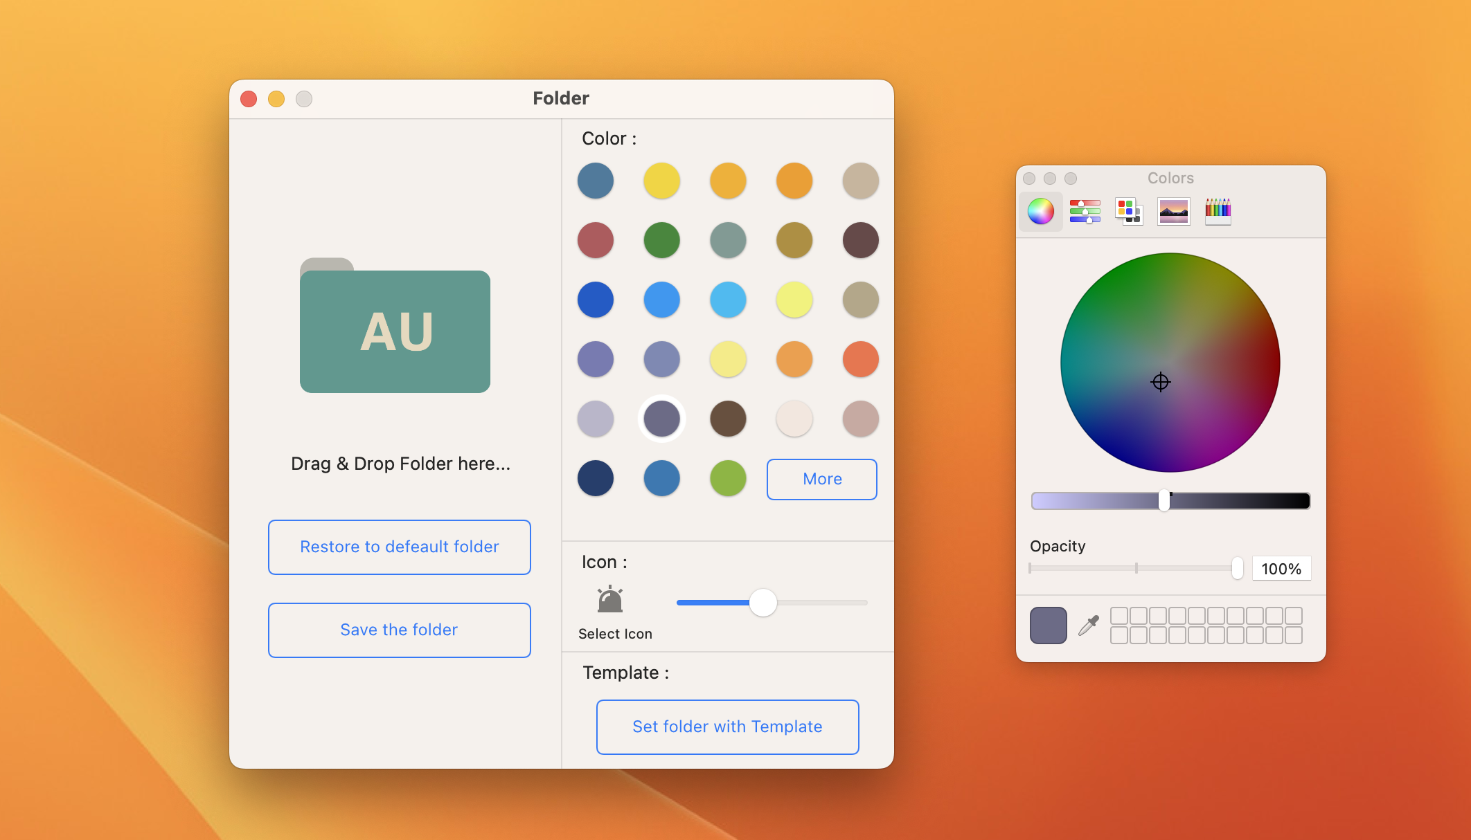Open the pencils color picker tab
1471x840 pixels.
[x=1218, y=211]
